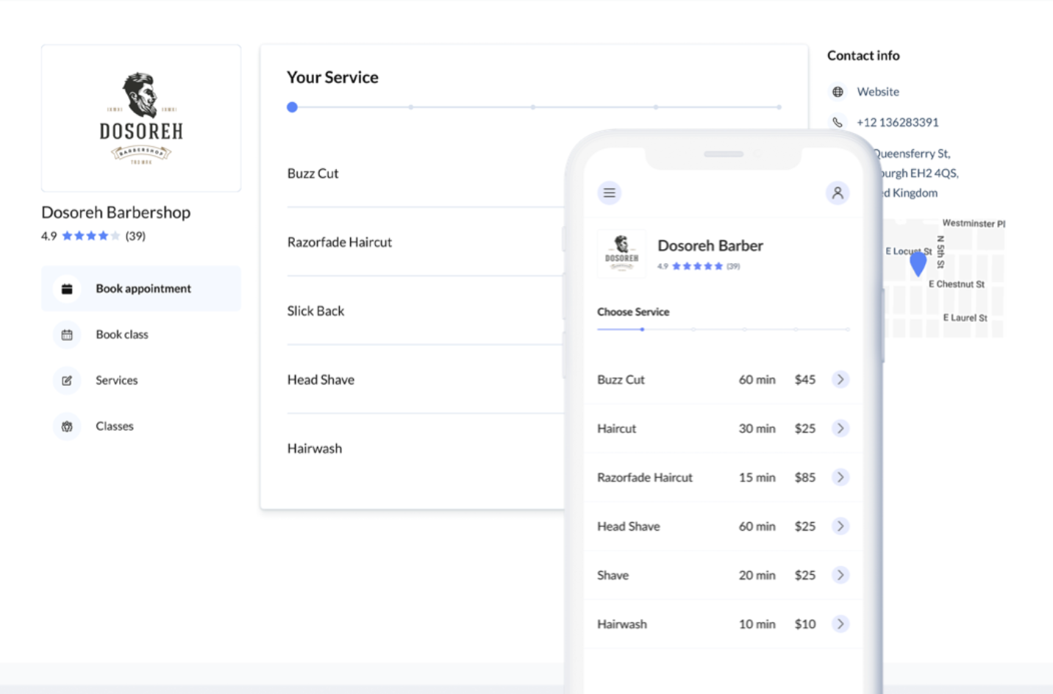The width and height of the screenshot is (1053, 694).
Task: Select Slick Back in Your Service list
Action: coord(316,311)
